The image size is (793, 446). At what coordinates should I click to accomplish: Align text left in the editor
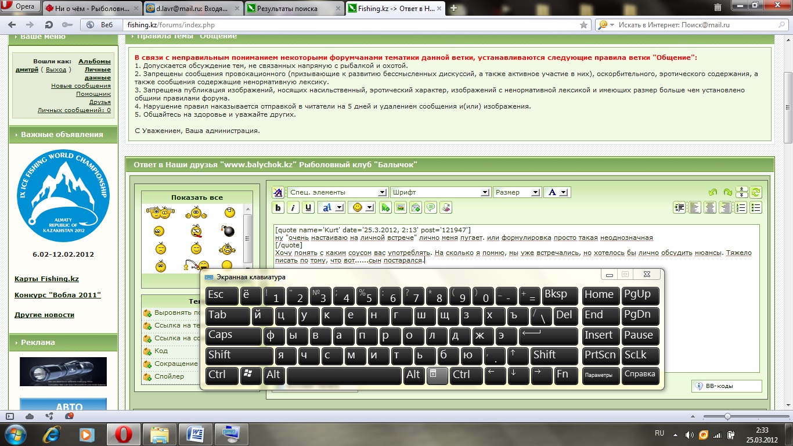(x=694, y=207)
